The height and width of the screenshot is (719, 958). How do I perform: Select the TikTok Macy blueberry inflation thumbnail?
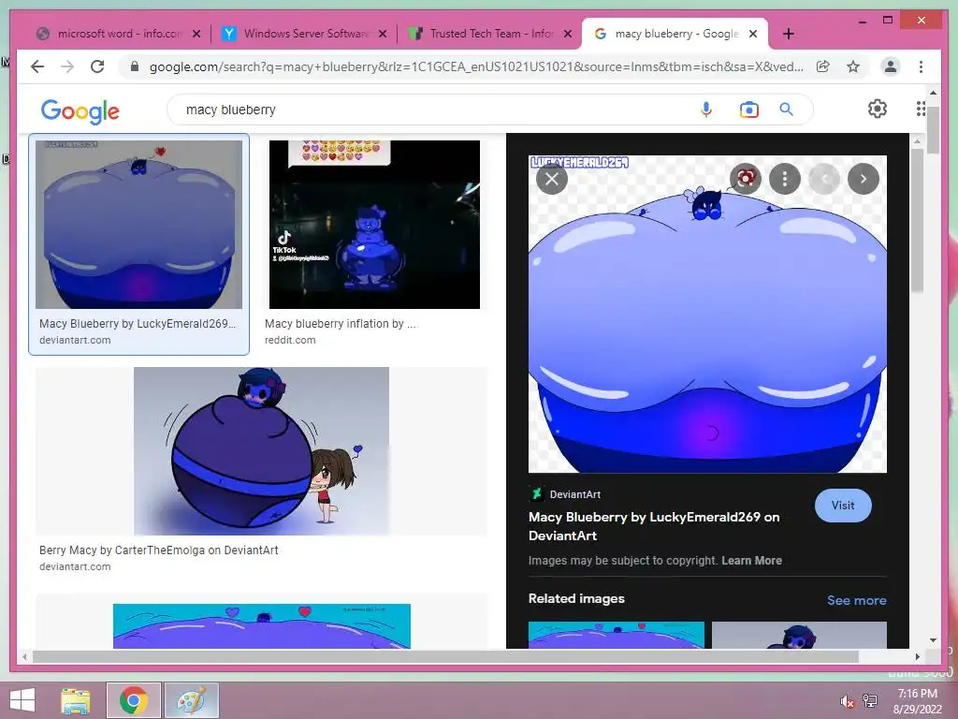[x=374, y=225]
